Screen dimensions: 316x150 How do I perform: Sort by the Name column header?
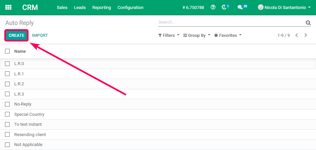20,51
